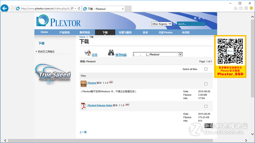The height and width of the screenshot is (143, 255).
Task: Click the 总览 overview link
Action: [94, 55]
